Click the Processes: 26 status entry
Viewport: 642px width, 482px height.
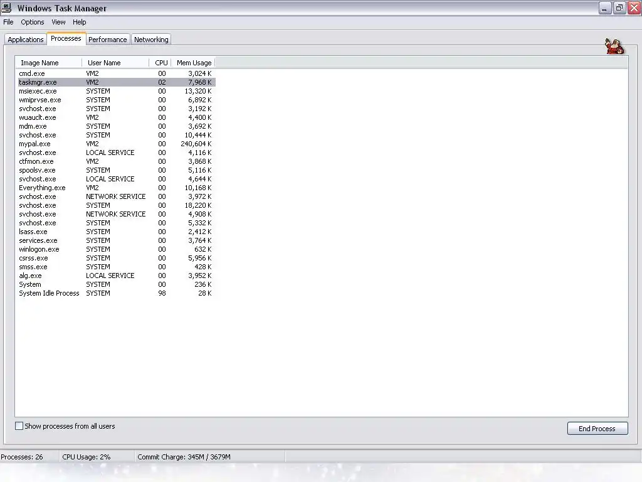[22, 457]
